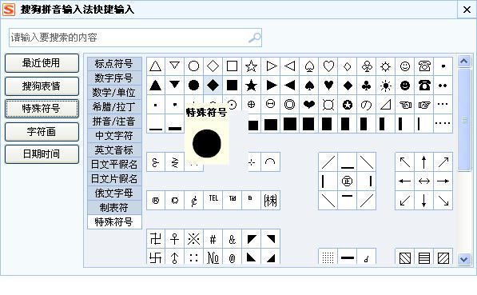Insert the TEL symbol
477x295 pixels.
(x=213, y=200)
